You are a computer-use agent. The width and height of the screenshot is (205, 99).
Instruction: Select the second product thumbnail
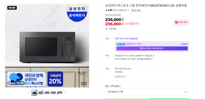pyautogui.click(x=41, y=93)
